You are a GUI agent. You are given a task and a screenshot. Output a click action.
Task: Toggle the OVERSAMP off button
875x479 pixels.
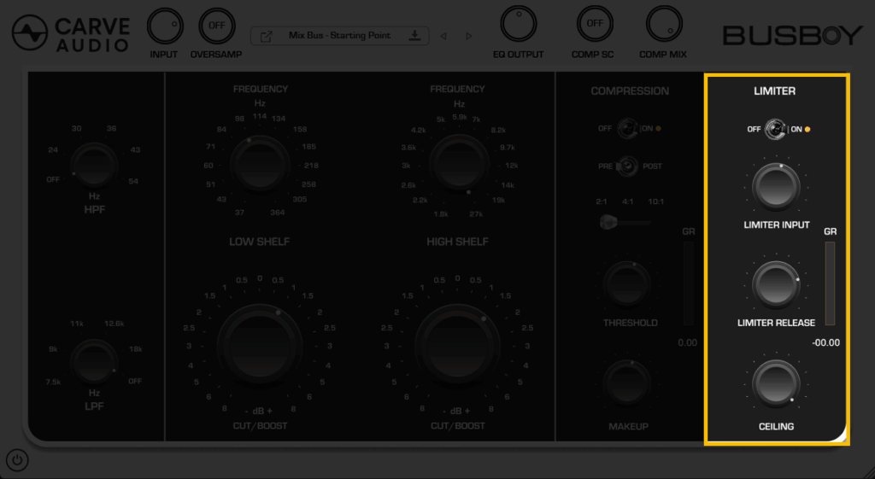[x=216, y=26]
